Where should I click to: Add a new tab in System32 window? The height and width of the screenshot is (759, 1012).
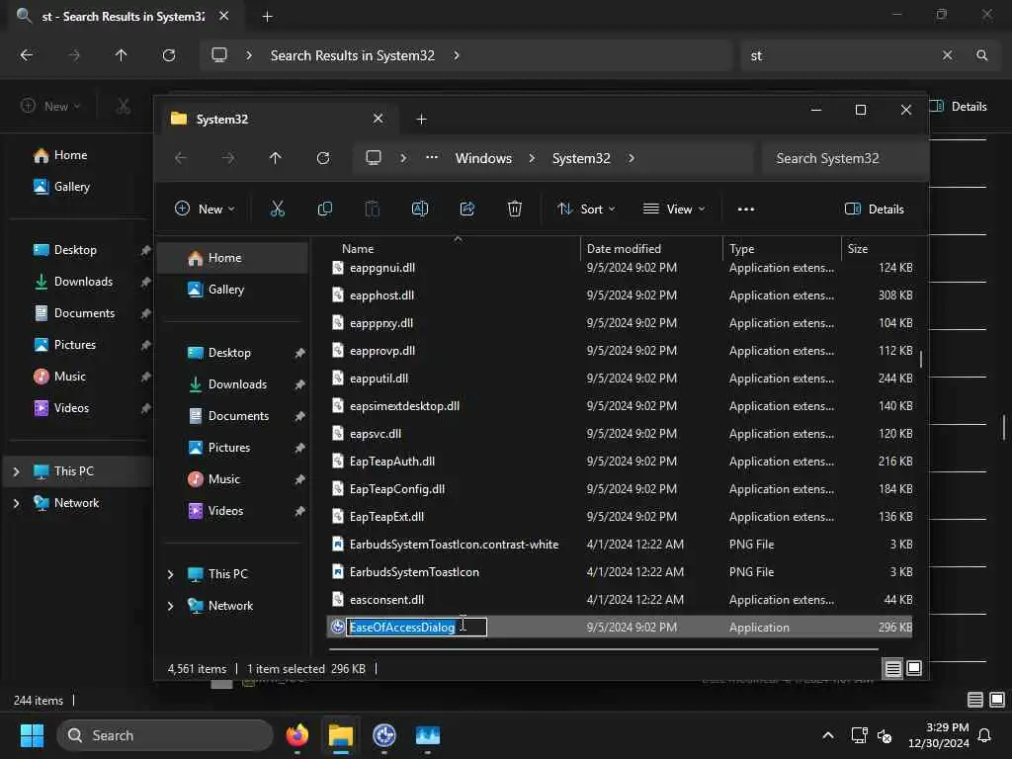[x=421, y=120]
